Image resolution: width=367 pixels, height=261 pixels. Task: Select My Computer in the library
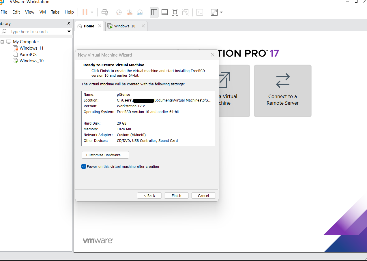[26, 42]
